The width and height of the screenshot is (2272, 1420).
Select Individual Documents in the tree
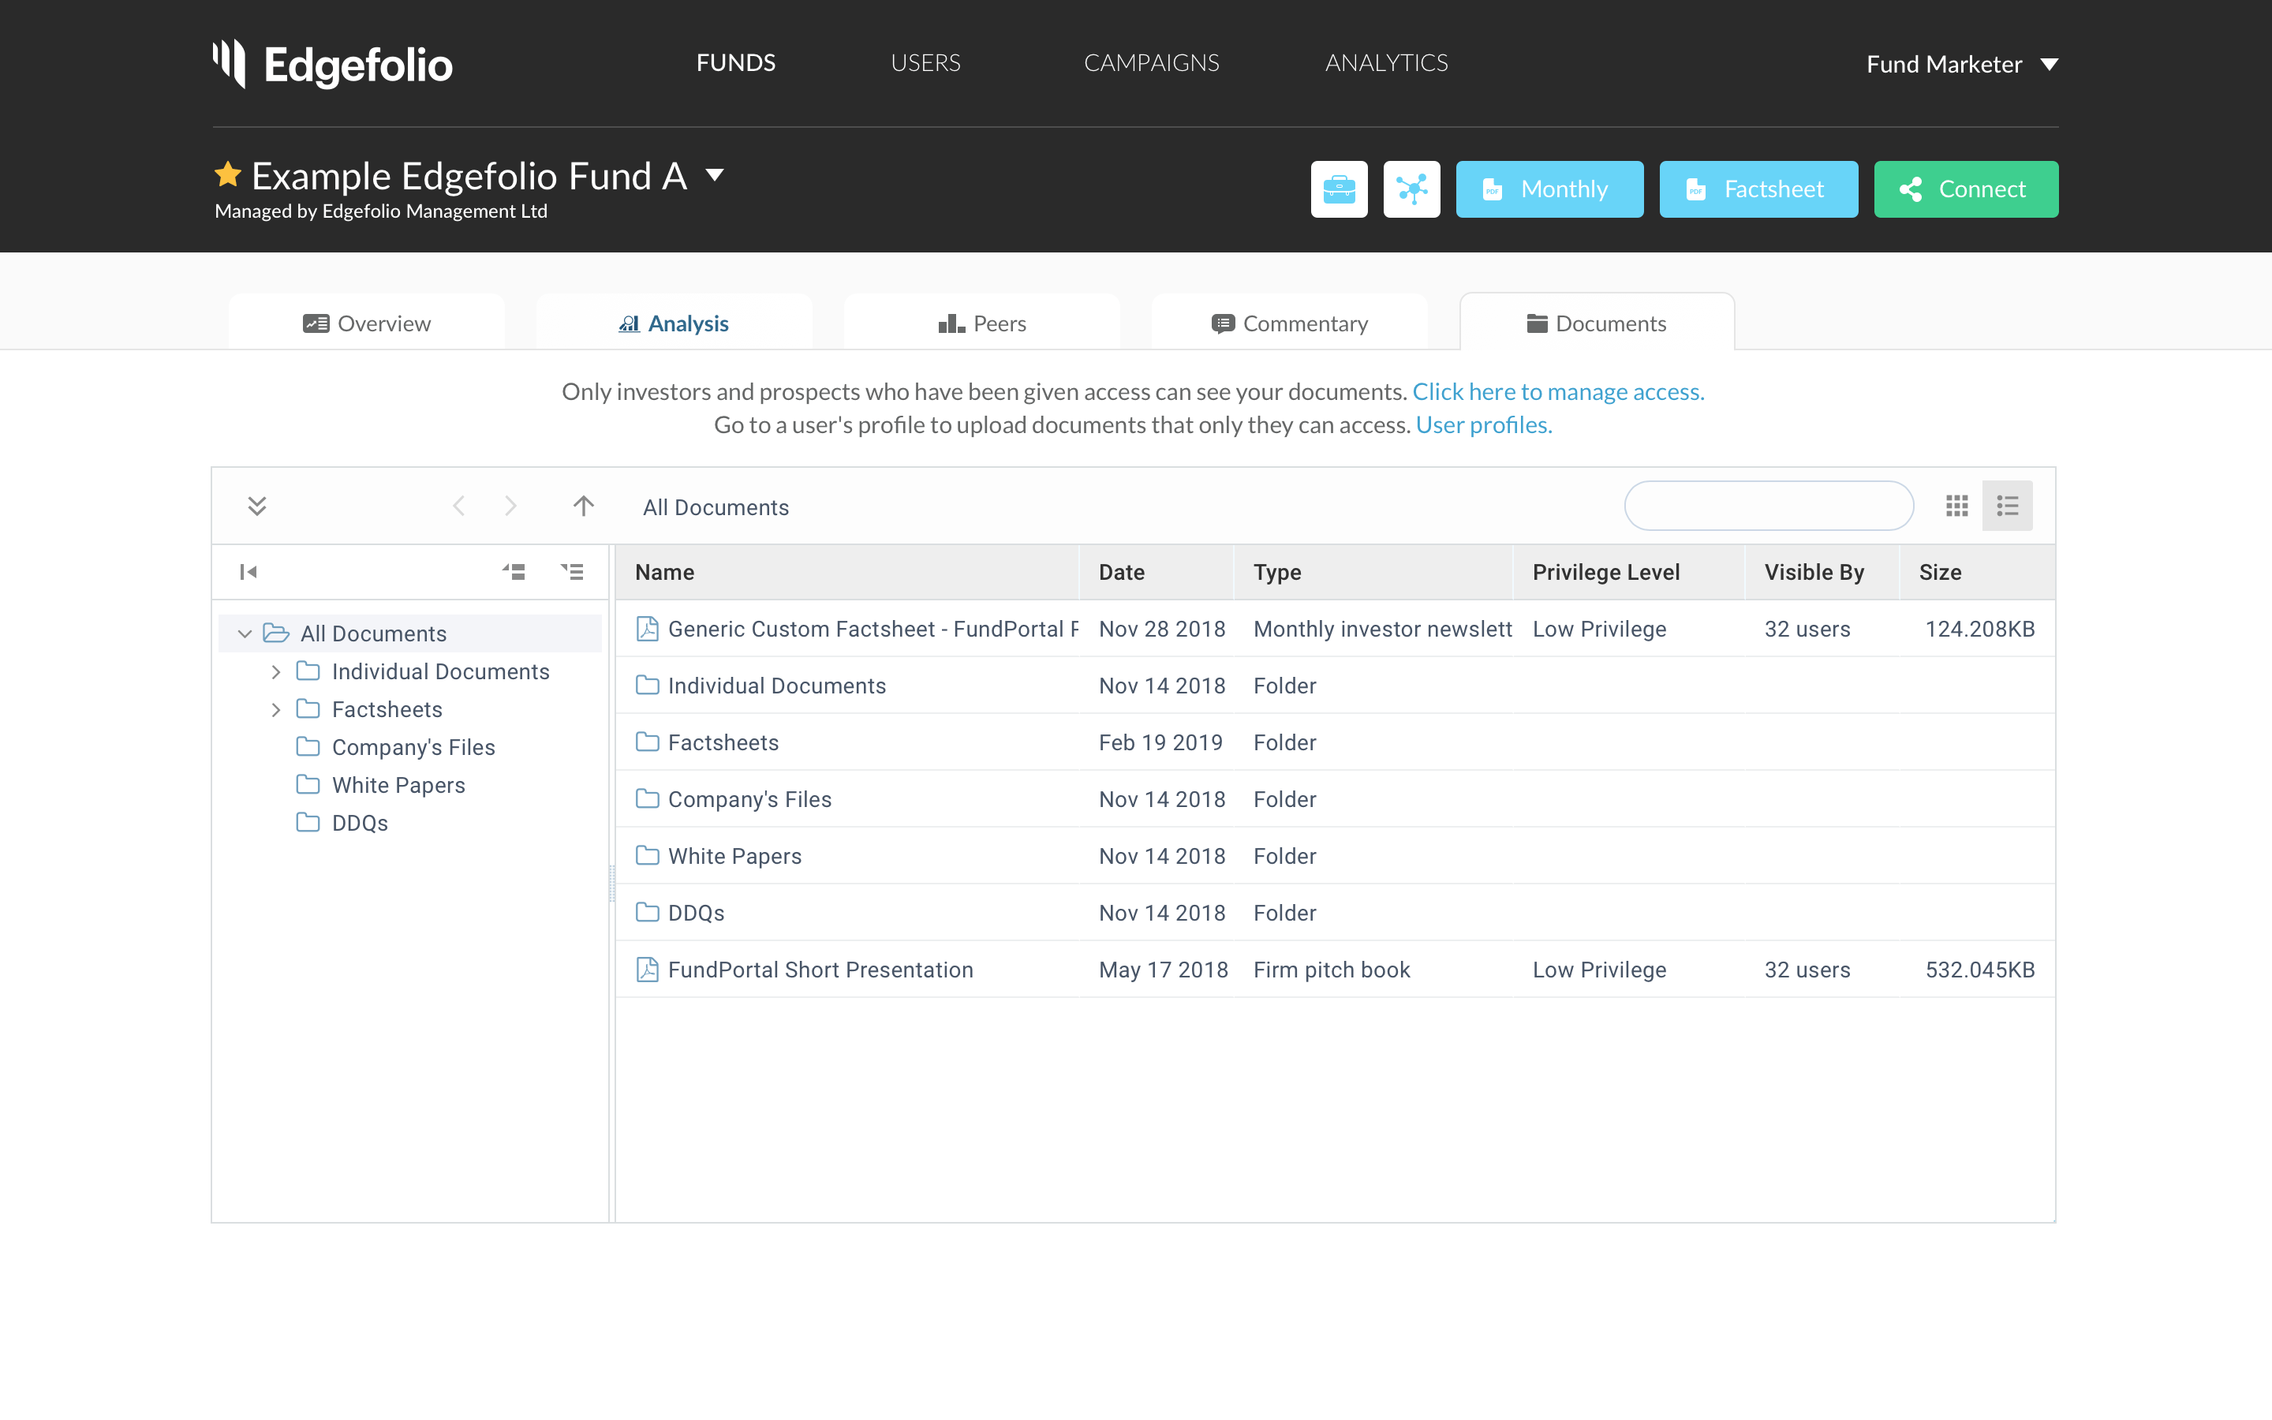pos(440,671)
